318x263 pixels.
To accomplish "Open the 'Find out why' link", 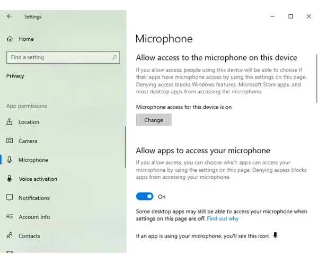I will (223, 218).
